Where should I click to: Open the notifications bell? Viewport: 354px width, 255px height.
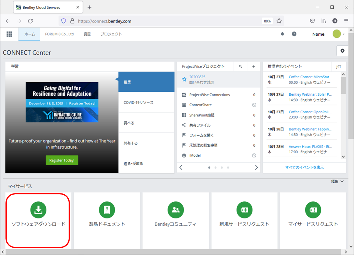click(x=282, y=34)
